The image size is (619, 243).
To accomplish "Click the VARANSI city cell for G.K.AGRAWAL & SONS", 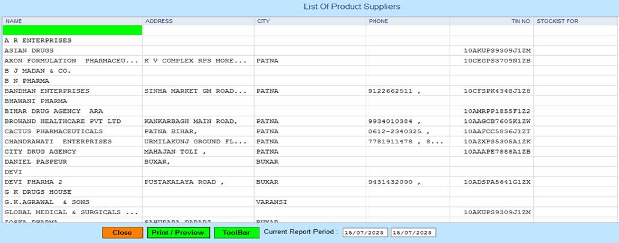I will tap(271, 202).
